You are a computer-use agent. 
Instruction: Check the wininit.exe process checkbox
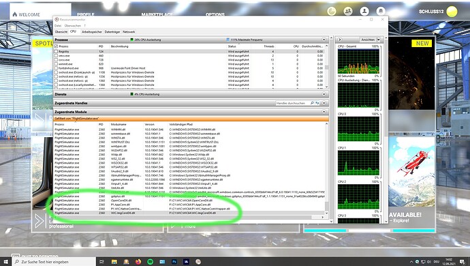[x=56, y=64]
